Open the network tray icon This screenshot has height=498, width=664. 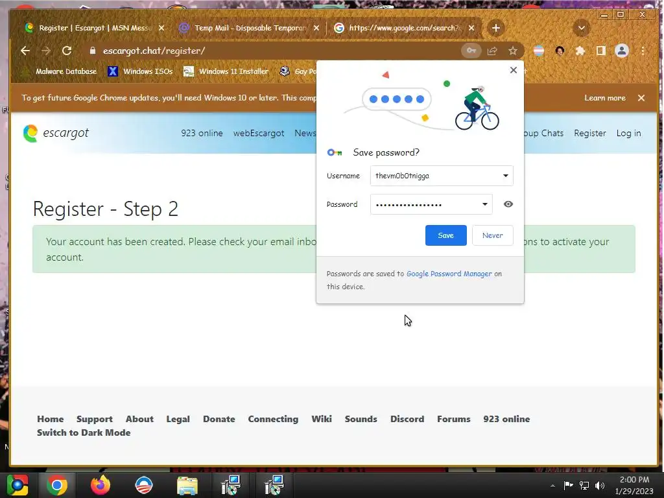pyautogui.click(x=584, y=485)
